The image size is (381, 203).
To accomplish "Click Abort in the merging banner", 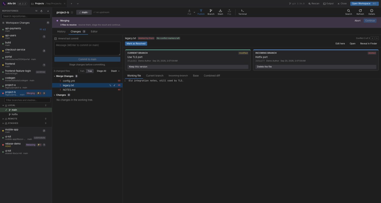I will (x=358, y=20).
